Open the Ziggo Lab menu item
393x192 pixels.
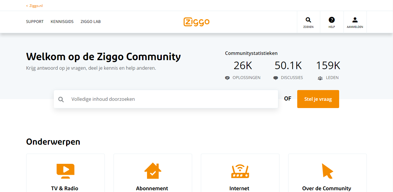(x=91, y=21)
